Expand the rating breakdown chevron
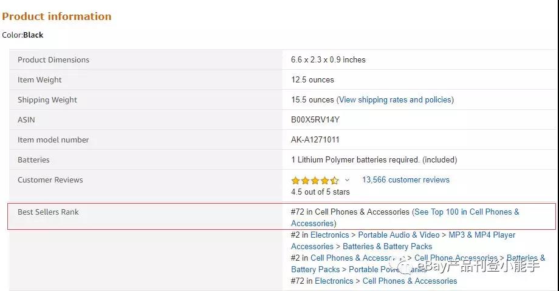The image size is (559, 291). coord(347,180)
